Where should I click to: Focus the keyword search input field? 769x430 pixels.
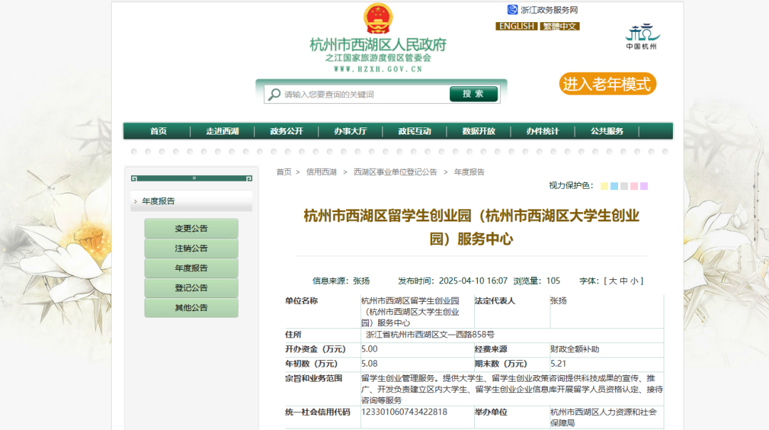(x=363, y=95)
